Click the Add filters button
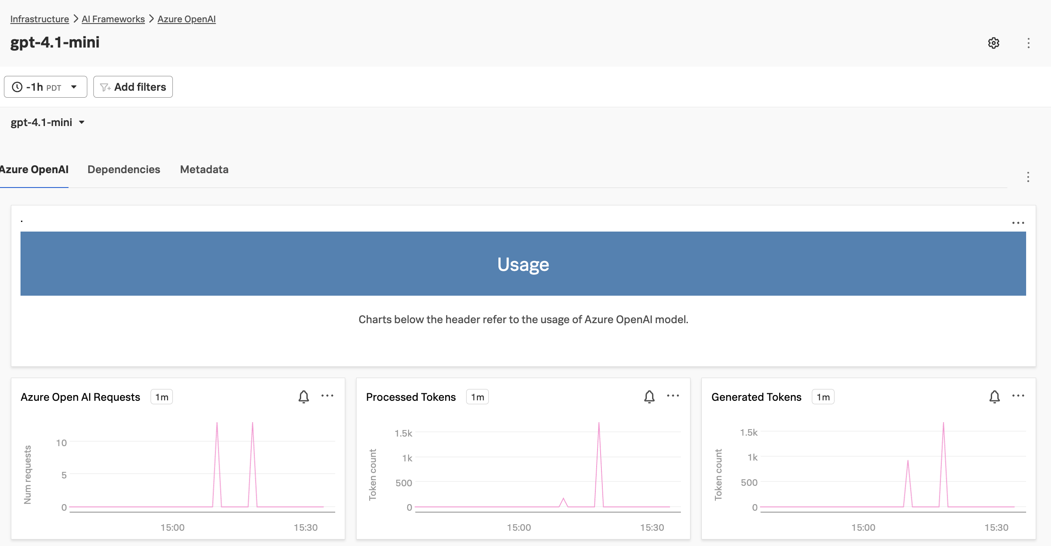 (x=133, y=87)
